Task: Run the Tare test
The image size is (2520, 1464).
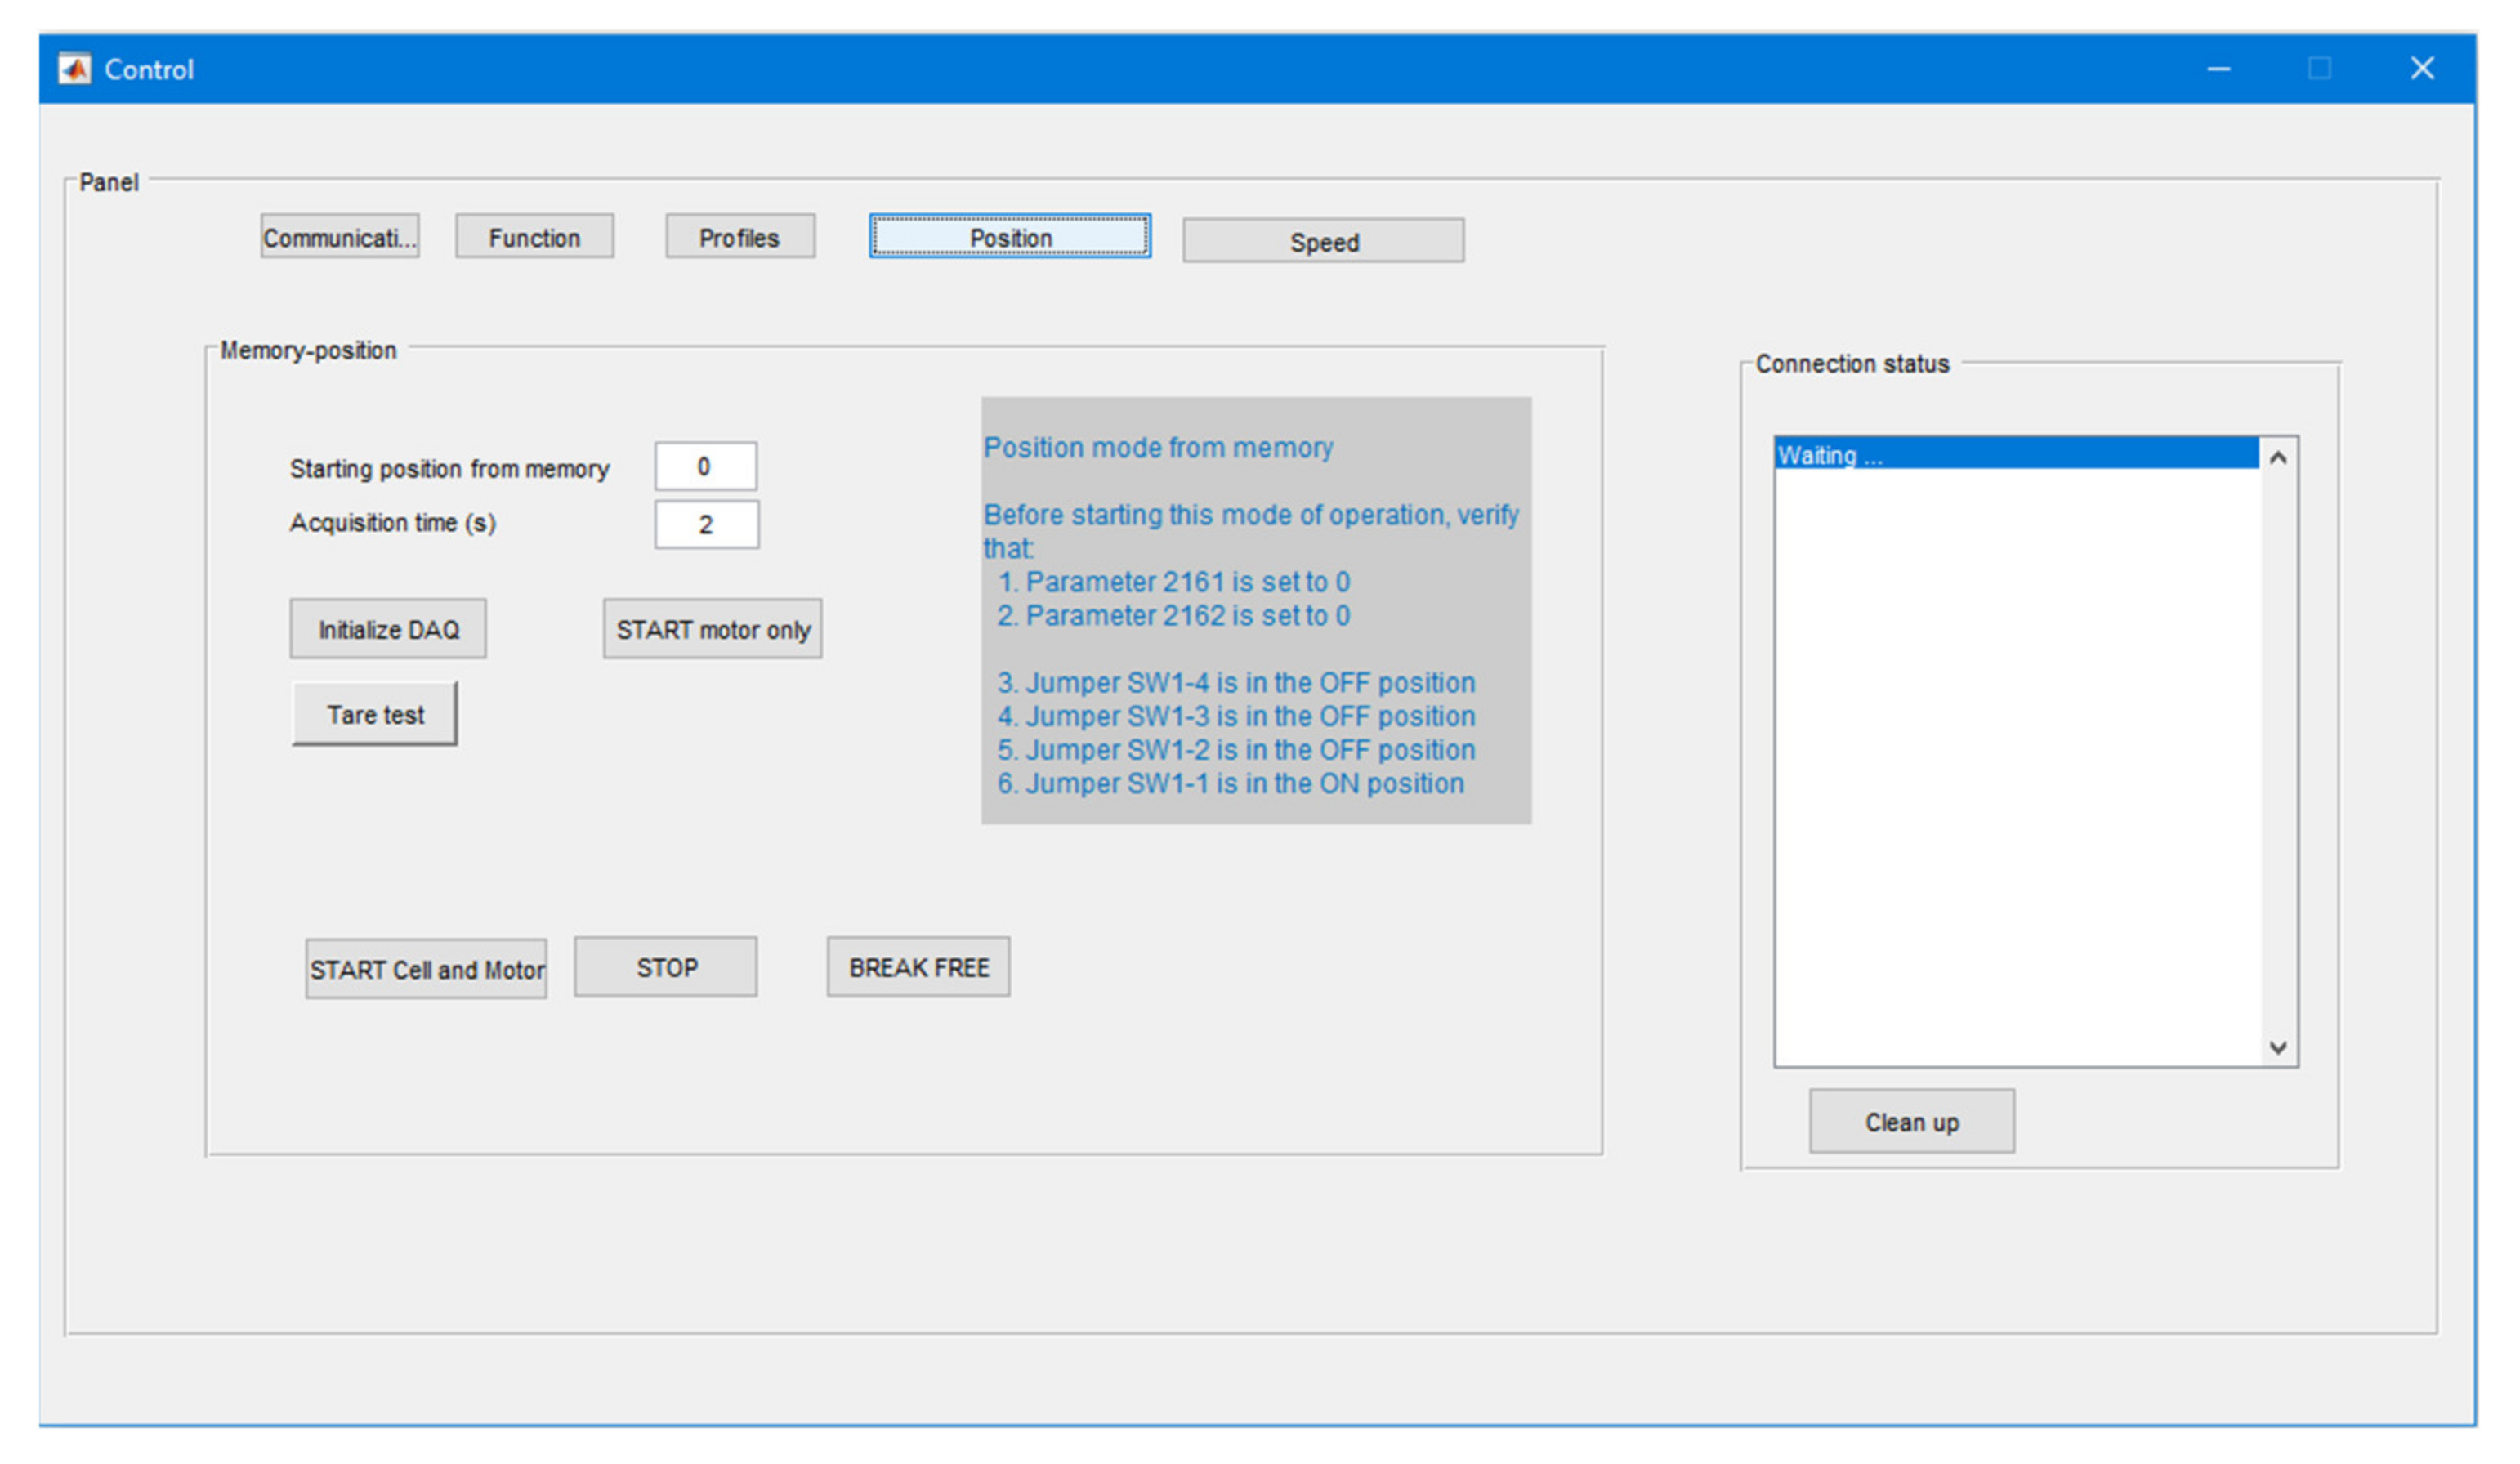Action: pyautogui.click(x=375, y=715)
